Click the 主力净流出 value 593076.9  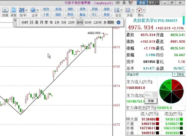pyautogui.click(x=164, y=108)
